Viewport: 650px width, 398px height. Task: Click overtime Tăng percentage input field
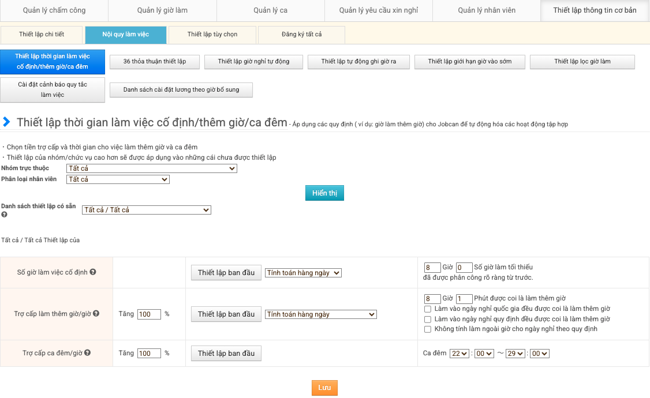[149, 314]
